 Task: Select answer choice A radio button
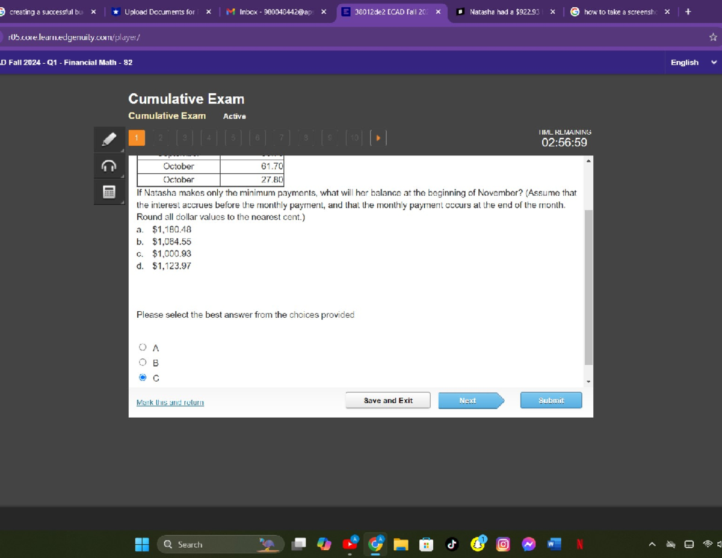tap(143, 347)
